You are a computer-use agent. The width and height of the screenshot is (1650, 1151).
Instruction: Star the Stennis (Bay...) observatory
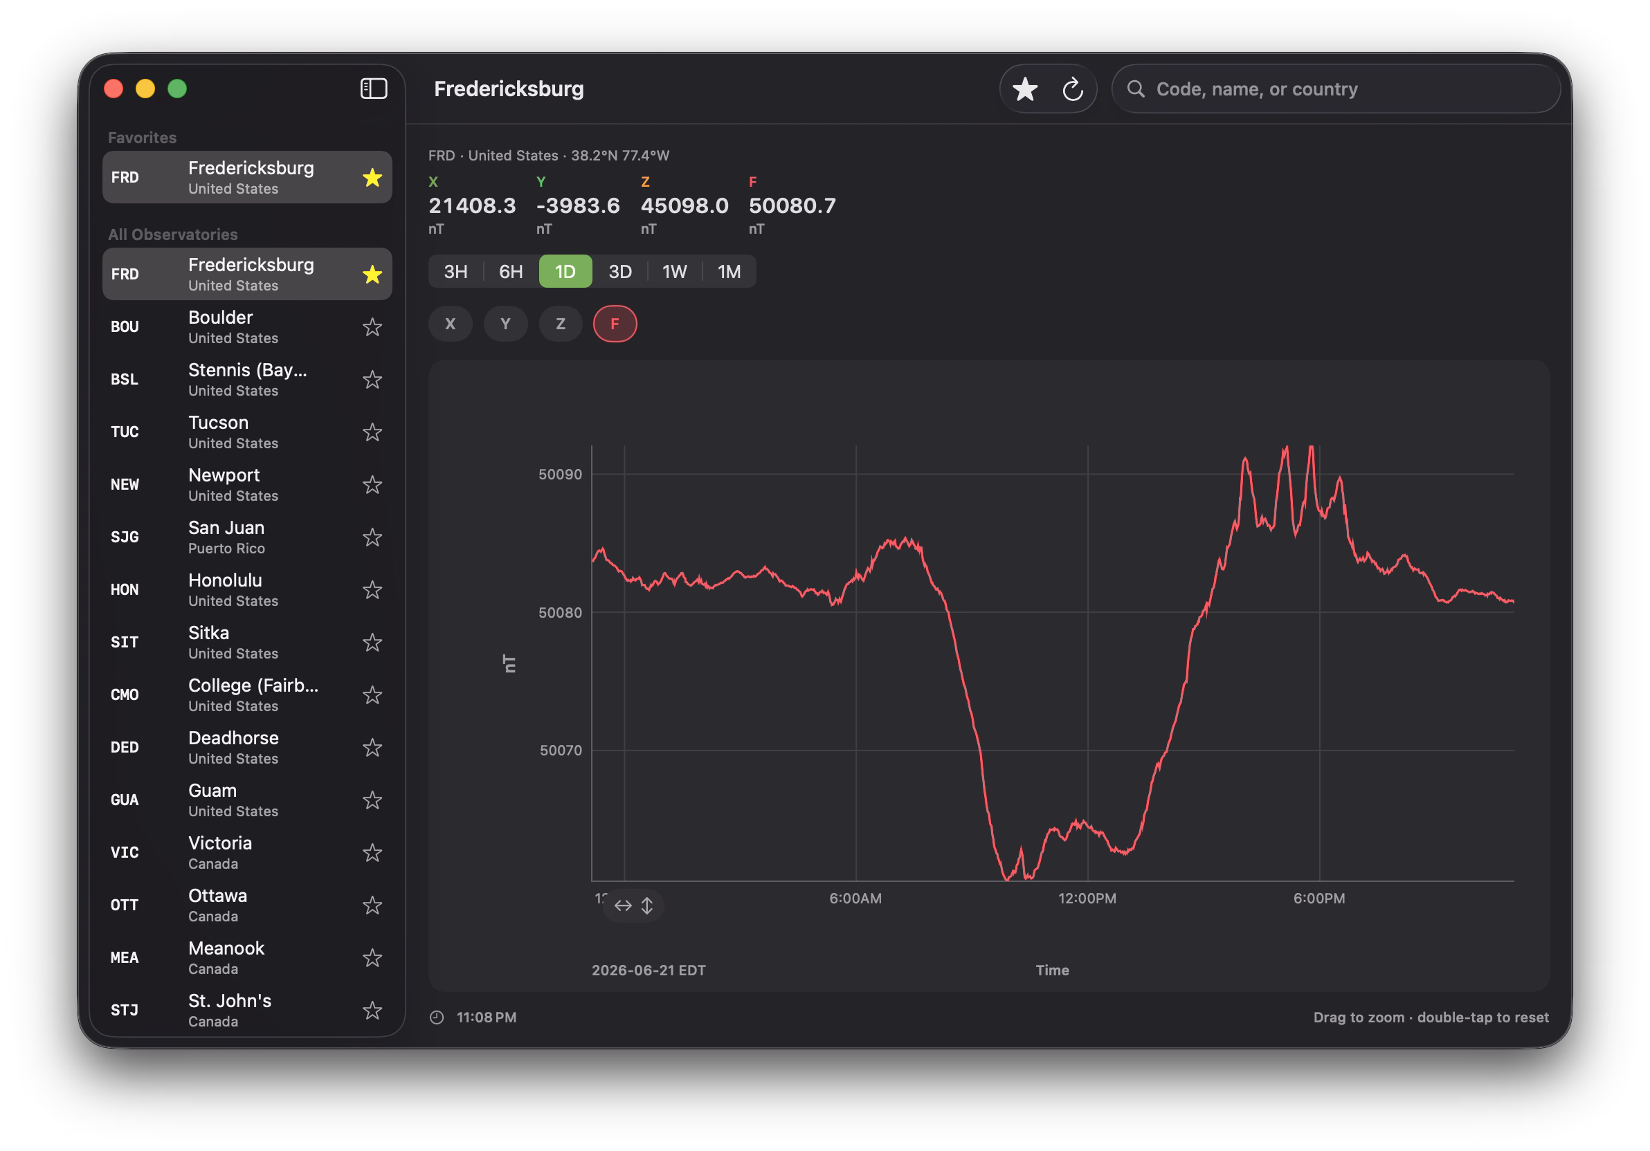[x=372, y=380]
